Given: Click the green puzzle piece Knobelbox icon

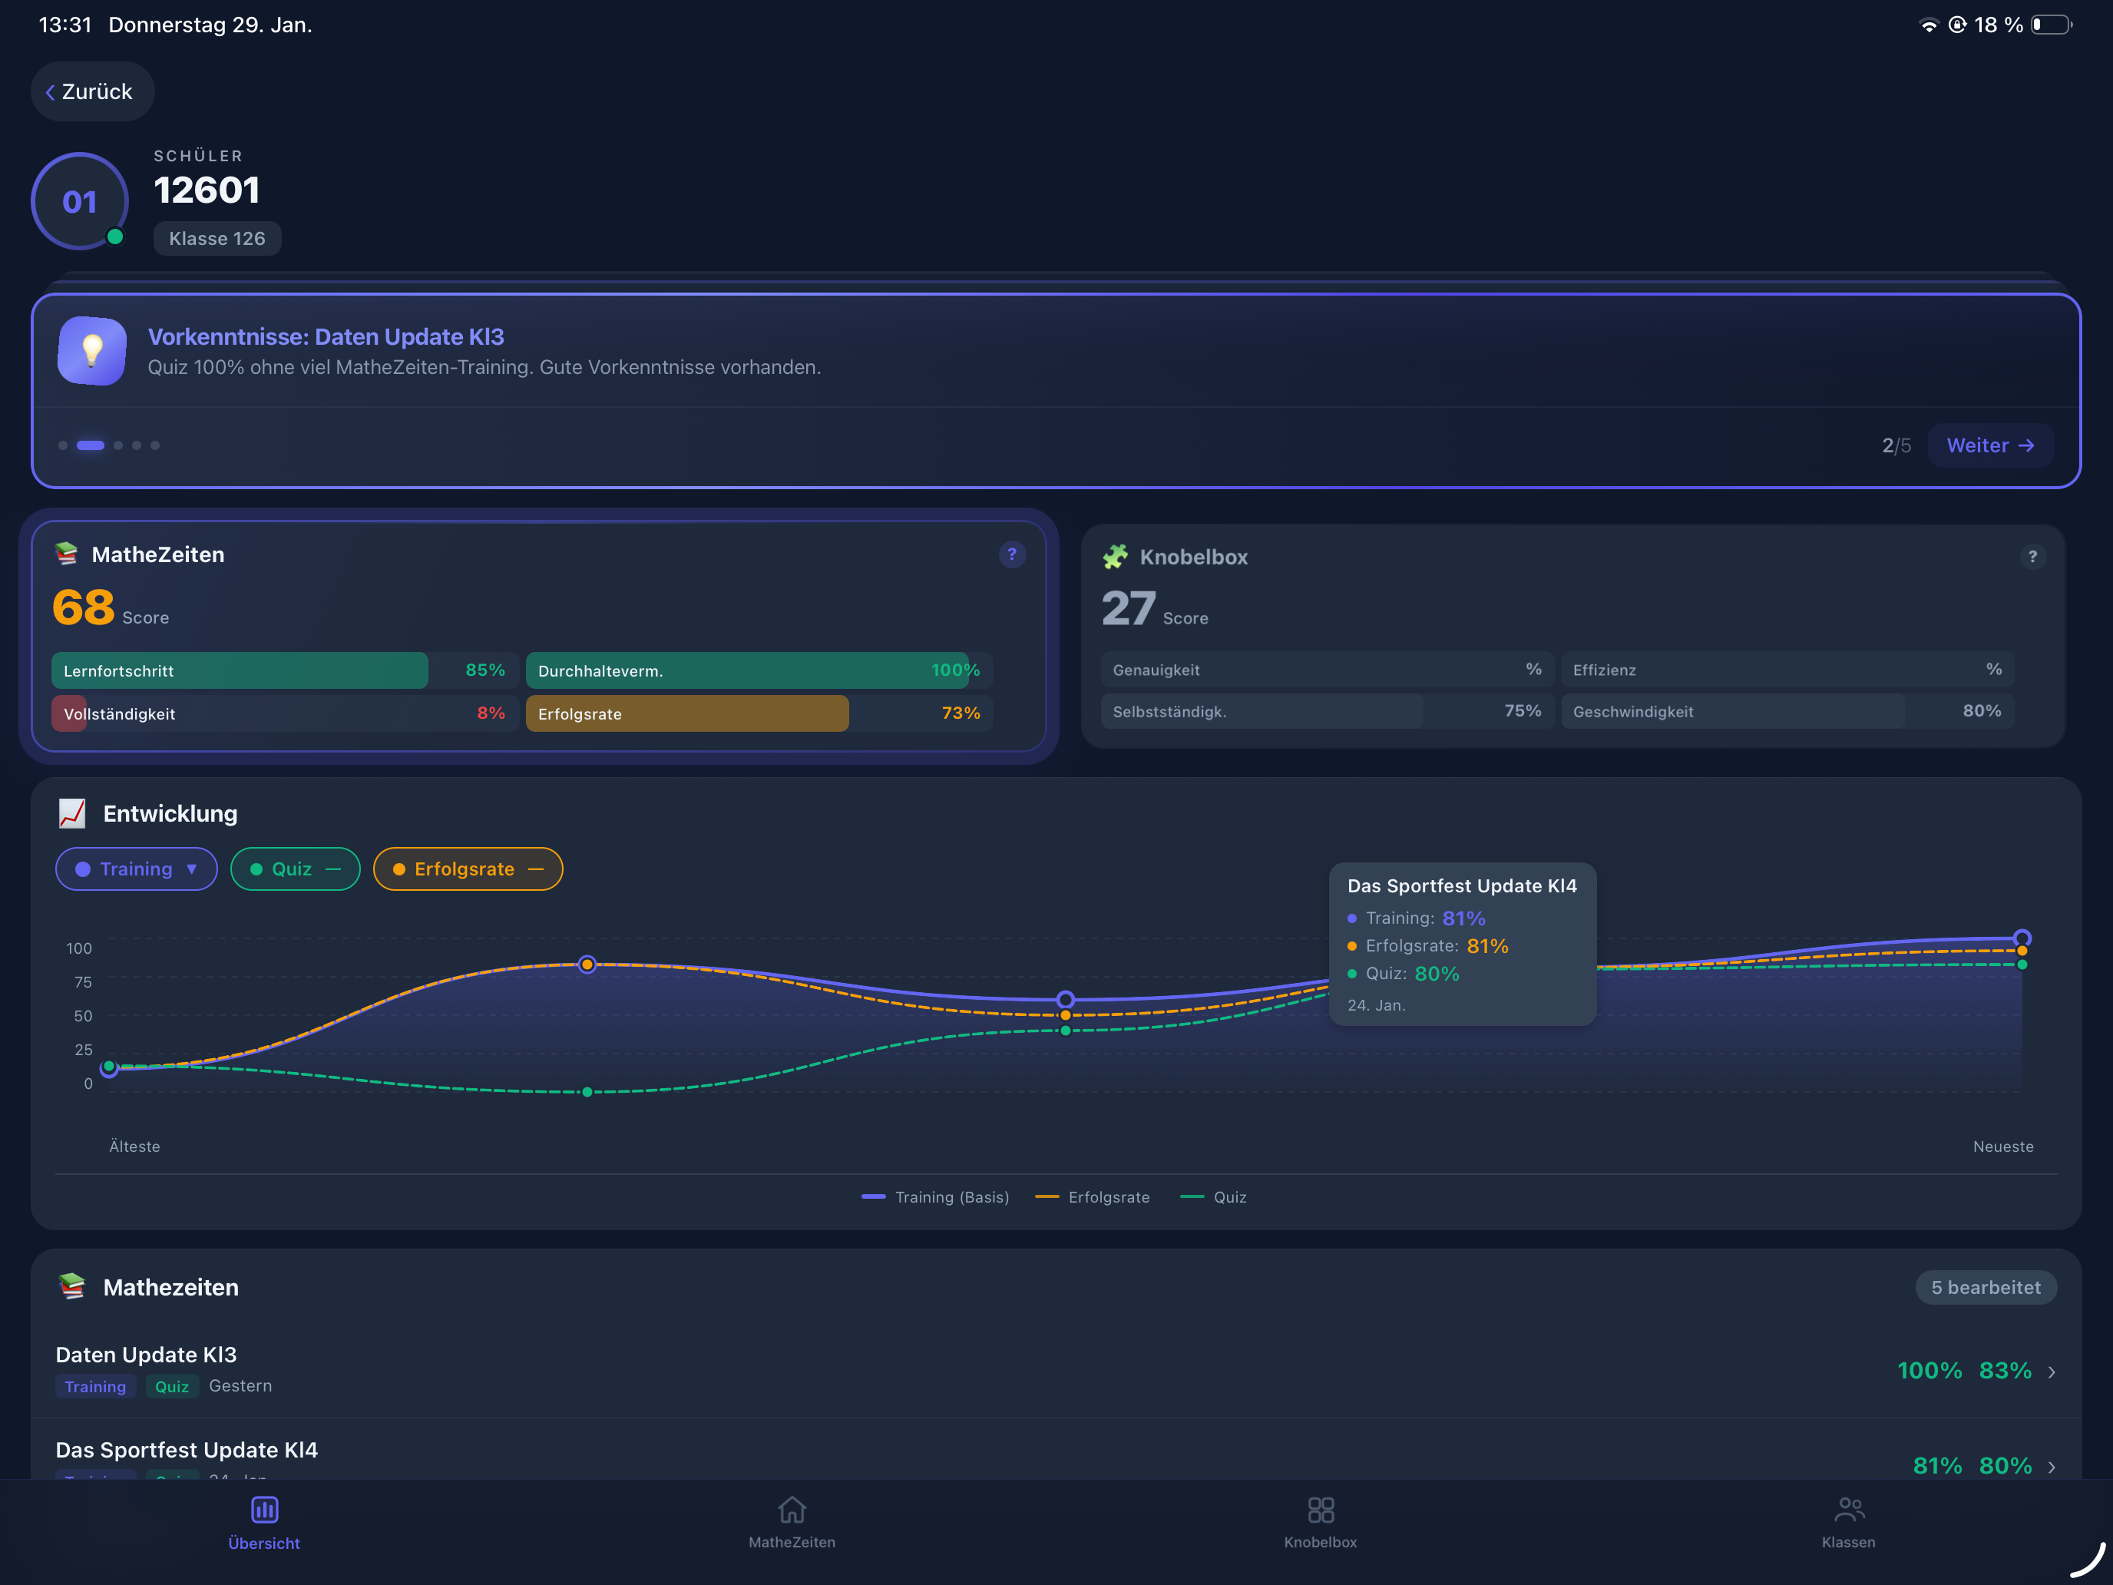Looking at the screenshot, I should tap(1115, 556).
